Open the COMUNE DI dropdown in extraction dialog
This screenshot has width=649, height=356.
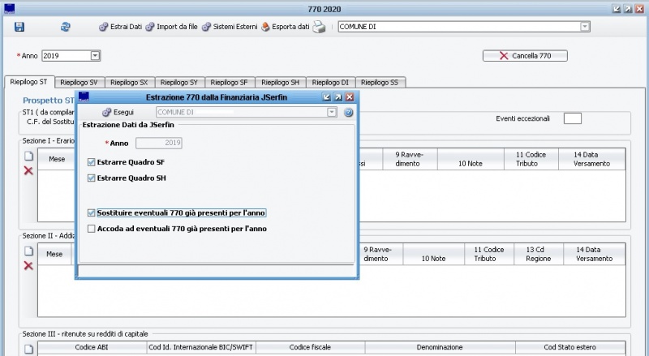click(332, 112)
